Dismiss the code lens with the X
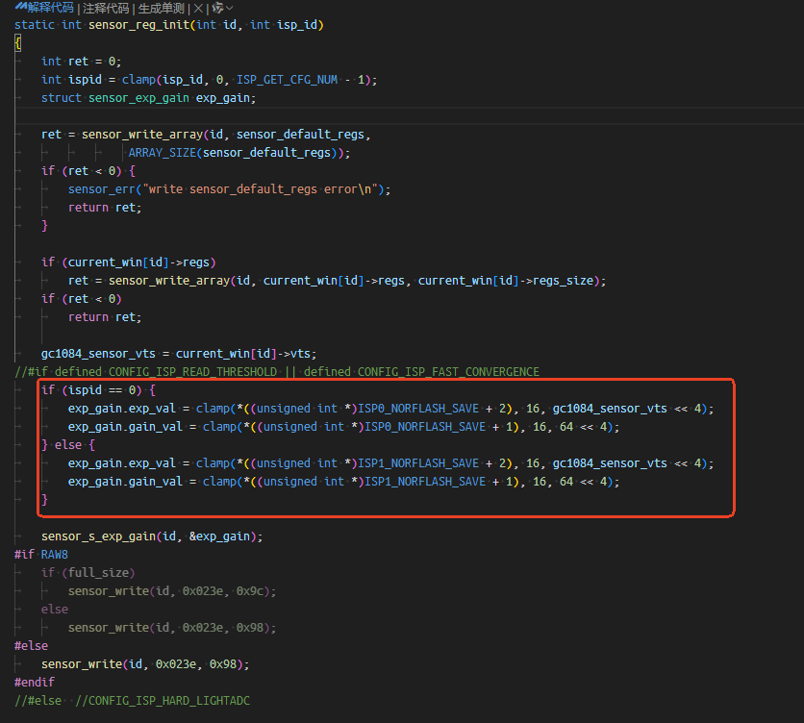 (x=198, y=8)
